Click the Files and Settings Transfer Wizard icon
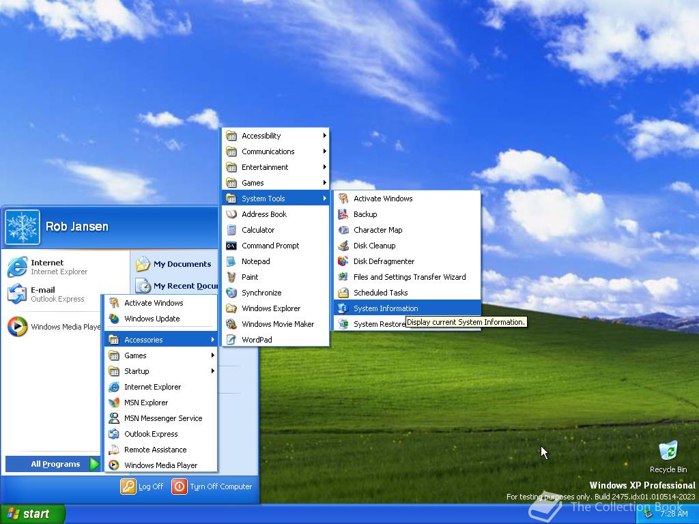The image size is (699, 524). coord(343,277)
